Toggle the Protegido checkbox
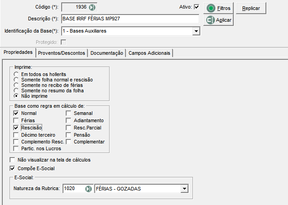 point(63,42)
